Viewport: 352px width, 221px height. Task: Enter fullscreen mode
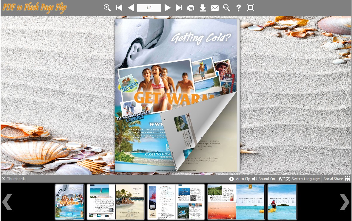pos(251,8)
